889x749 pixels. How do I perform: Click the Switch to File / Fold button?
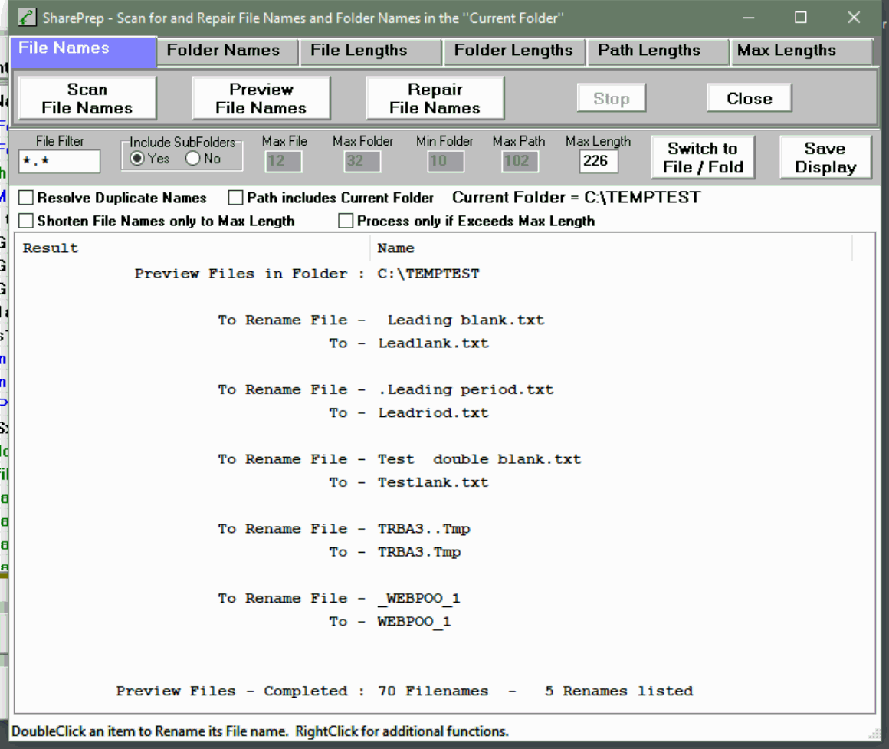[703, 158]
